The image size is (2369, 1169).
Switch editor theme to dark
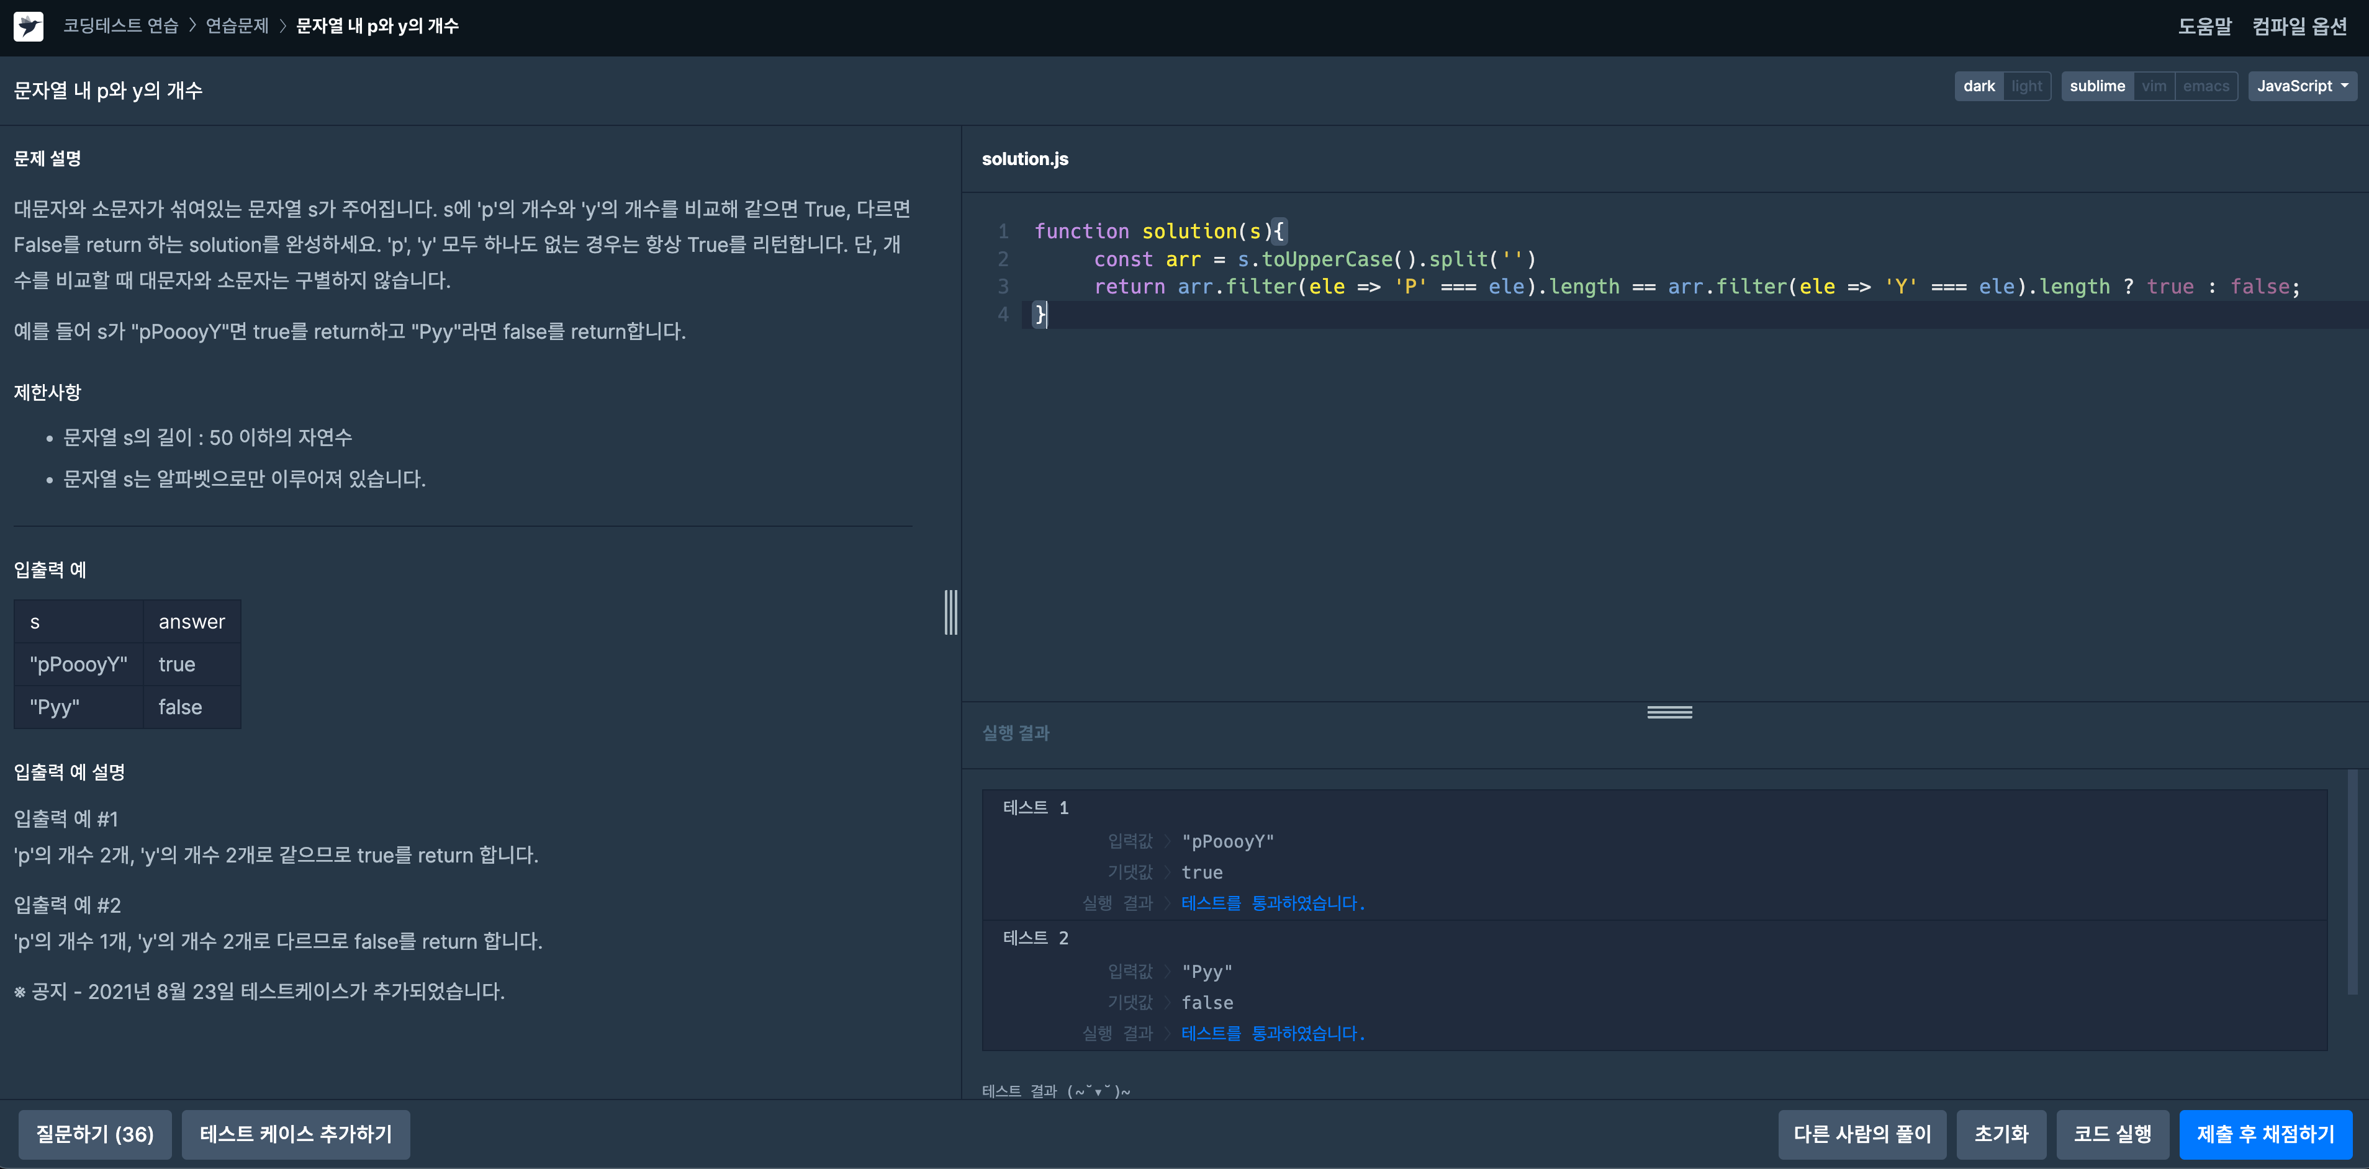(1978, 86)
